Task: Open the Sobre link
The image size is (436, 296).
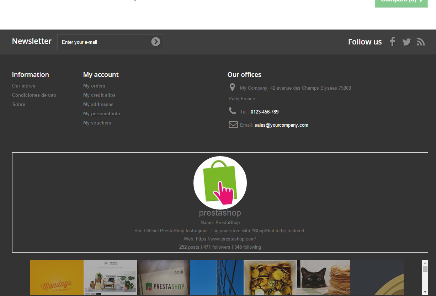Action: click(19, 104)
